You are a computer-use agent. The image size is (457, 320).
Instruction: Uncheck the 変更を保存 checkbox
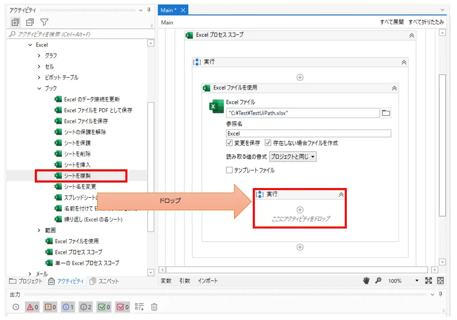[x=230, y=143]
